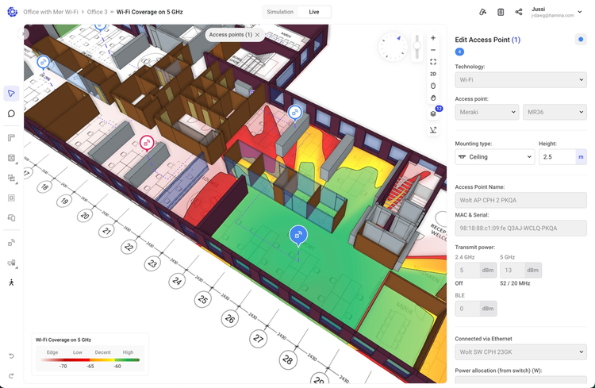Open the report document icon
This screenshot has width=595, height=388.
pos(501,12)
